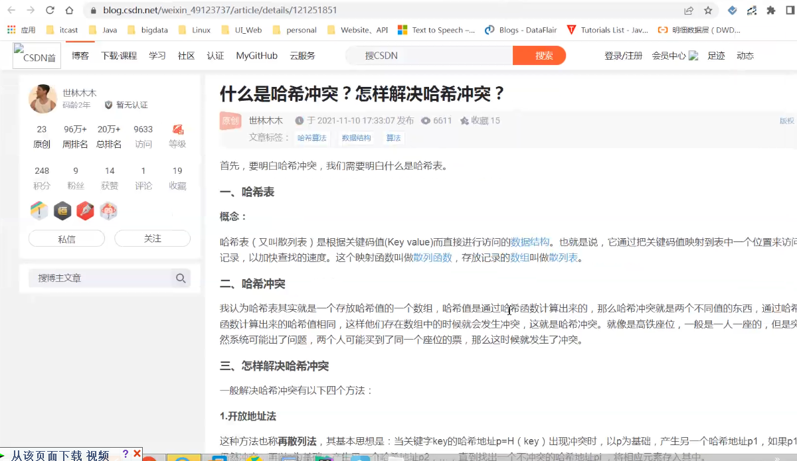Click the 等级 level badge icon
The image size is (797, 461).
pos(177,129)
